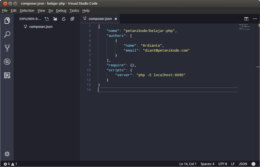Open the Debug view icon
This screenshot has width=260, height=167.
[x=7, y=62]
